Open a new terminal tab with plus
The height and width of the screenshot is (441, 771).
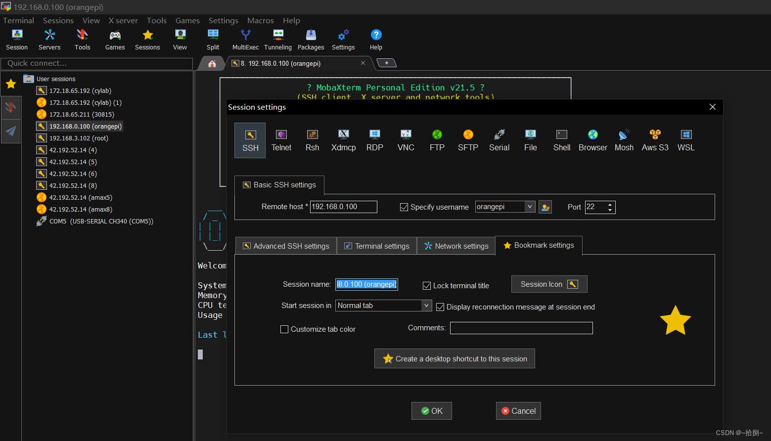click(x=386, y=63)
